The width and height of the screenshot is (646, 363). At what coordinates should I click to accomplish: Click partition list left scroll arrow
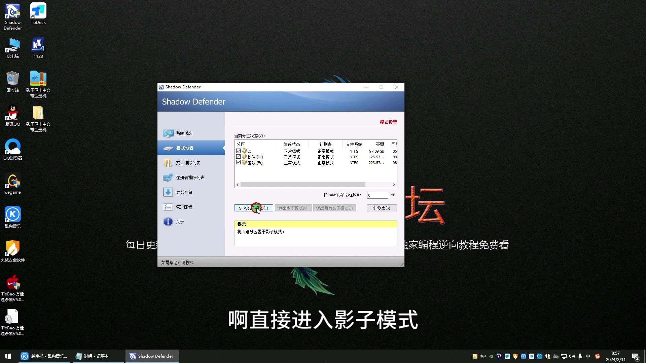[x=238, y=185]
